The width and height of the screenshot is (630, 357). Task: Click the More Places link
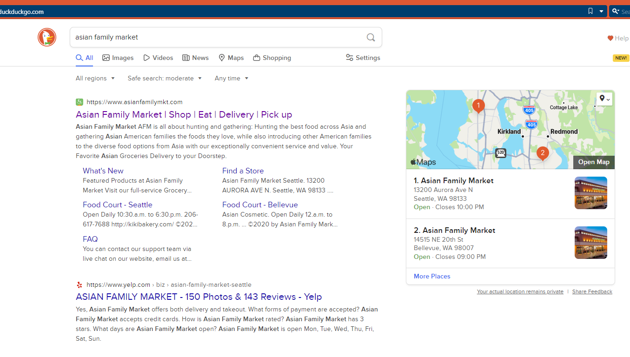(432, 276)
